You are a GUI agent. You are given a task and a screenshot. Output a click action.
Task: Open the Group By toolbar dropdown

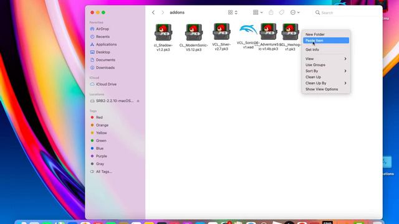257,12
